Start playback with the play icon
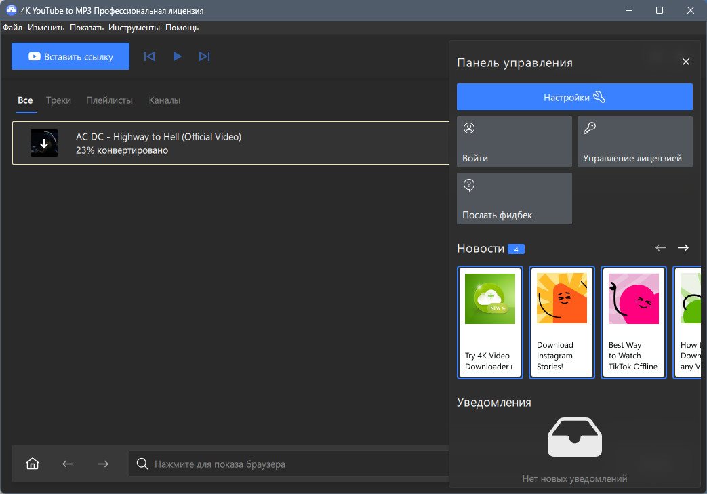Image resolution: width=707 pixels, height=494 pixels. tap(177, 56)
